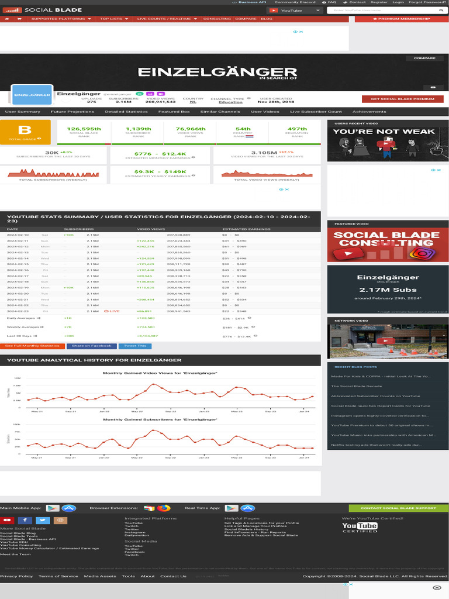The width and height of the screenshot is (449, 599).
Task: Open the YouTube platform dropdown
Action: (295, 11)
